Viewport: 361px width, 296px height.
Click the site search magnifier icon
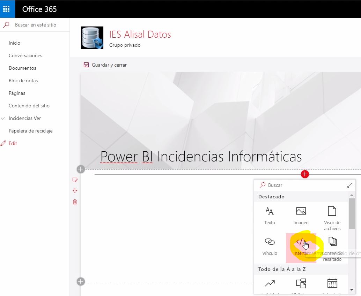point(6,25)
